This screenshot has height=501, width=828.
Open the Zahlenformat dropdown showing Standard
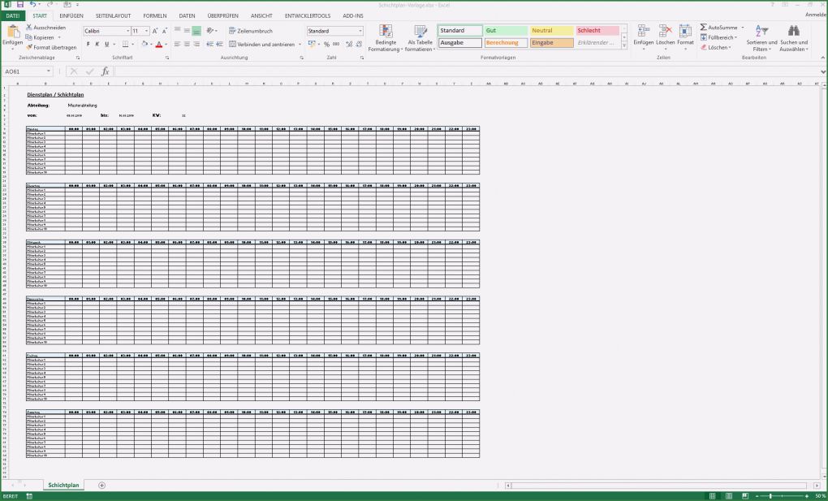pyautogui.click(x=360, y=30)
